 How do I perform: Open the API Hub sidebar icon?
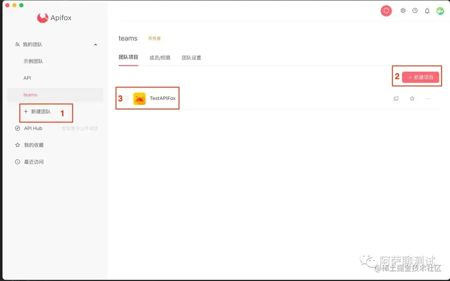point(18,128)
